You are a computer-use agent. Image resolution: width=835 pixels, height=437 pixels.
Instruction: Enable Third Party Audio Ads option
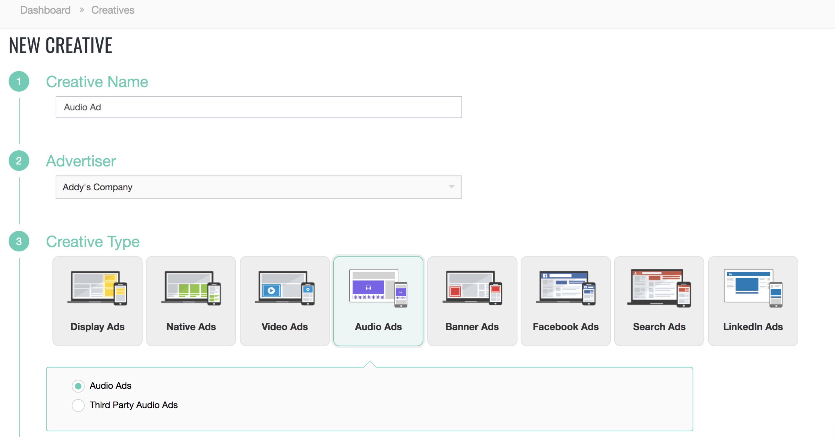coord(78,405)
